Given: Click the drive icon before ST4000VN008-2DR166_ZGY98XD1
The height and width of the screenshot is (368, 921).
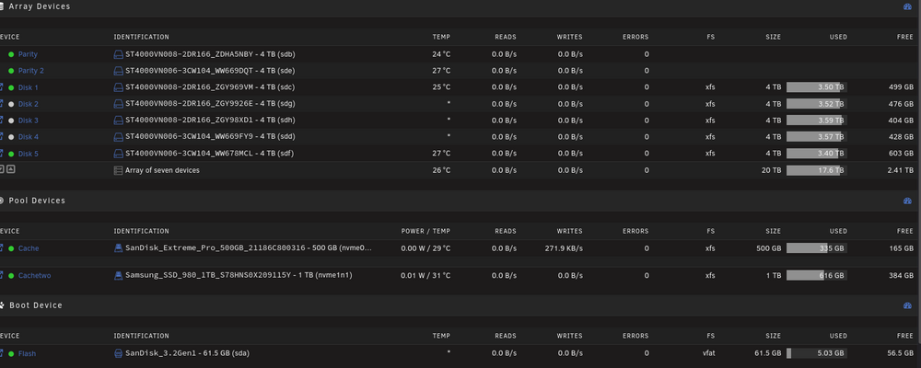Looking at the screenshot, I should (x=118, y=121).
